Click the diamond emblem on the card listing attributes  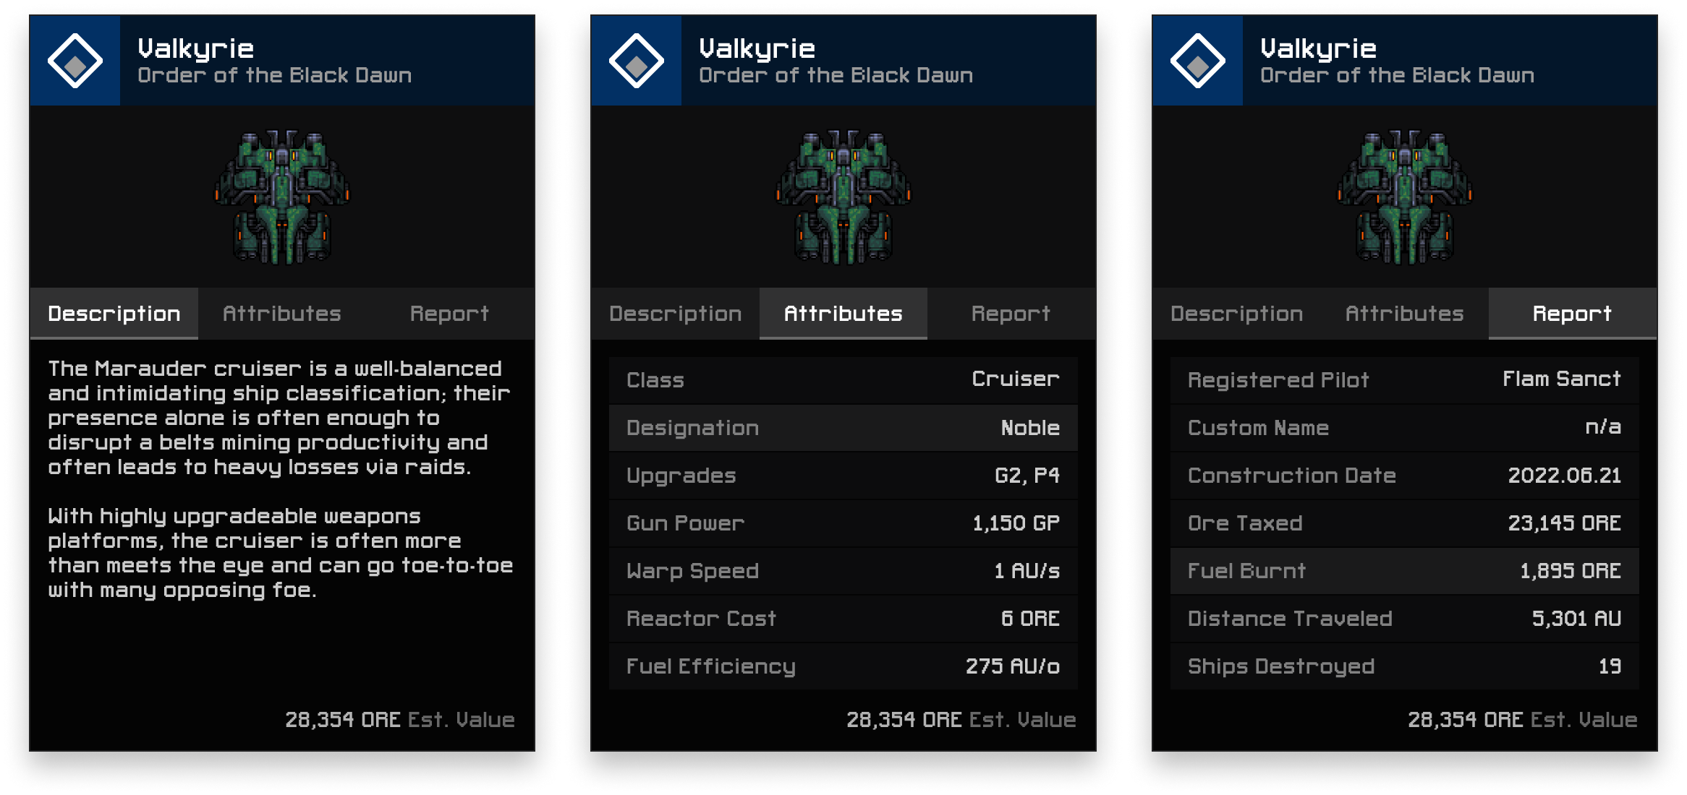point(637,61)
